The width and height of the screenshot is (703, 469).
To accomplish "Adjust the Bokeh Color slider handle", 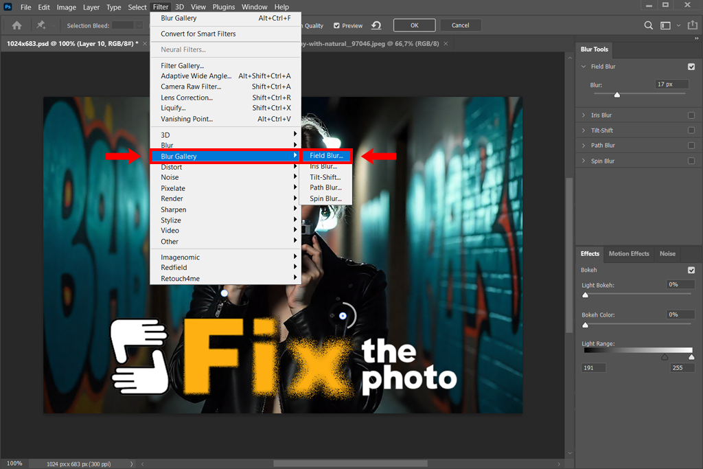I will (585, 325).
